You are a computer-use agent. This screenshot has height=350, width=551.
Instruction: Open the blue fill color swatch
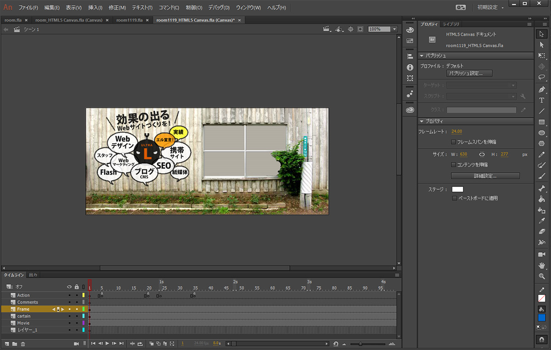pyautogui.click(x=542, y=317)
